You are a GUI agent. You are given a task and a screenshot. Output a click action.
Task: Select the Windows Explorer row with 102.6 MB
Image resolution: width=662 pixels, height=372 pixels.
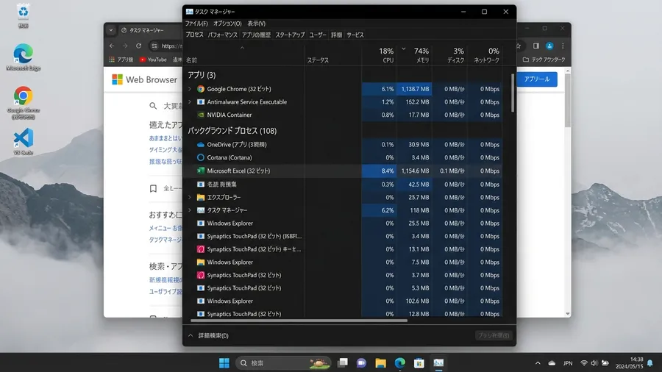pyautogui.click(x=343, y=301)
